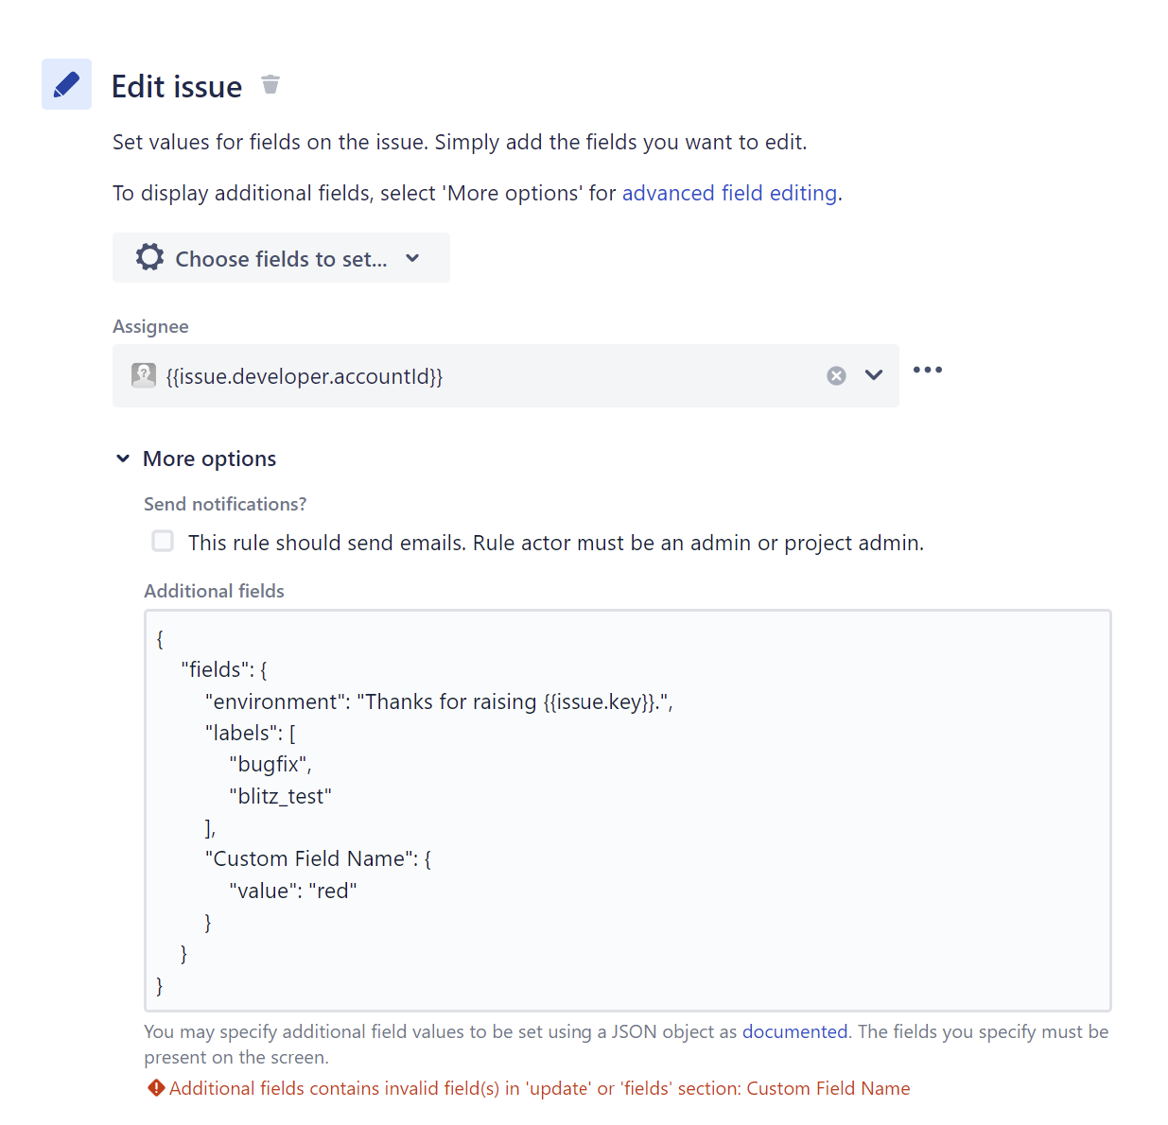
Task: Open the Assignee selection dropdown arrow
Action: click(x=873, y=375)
